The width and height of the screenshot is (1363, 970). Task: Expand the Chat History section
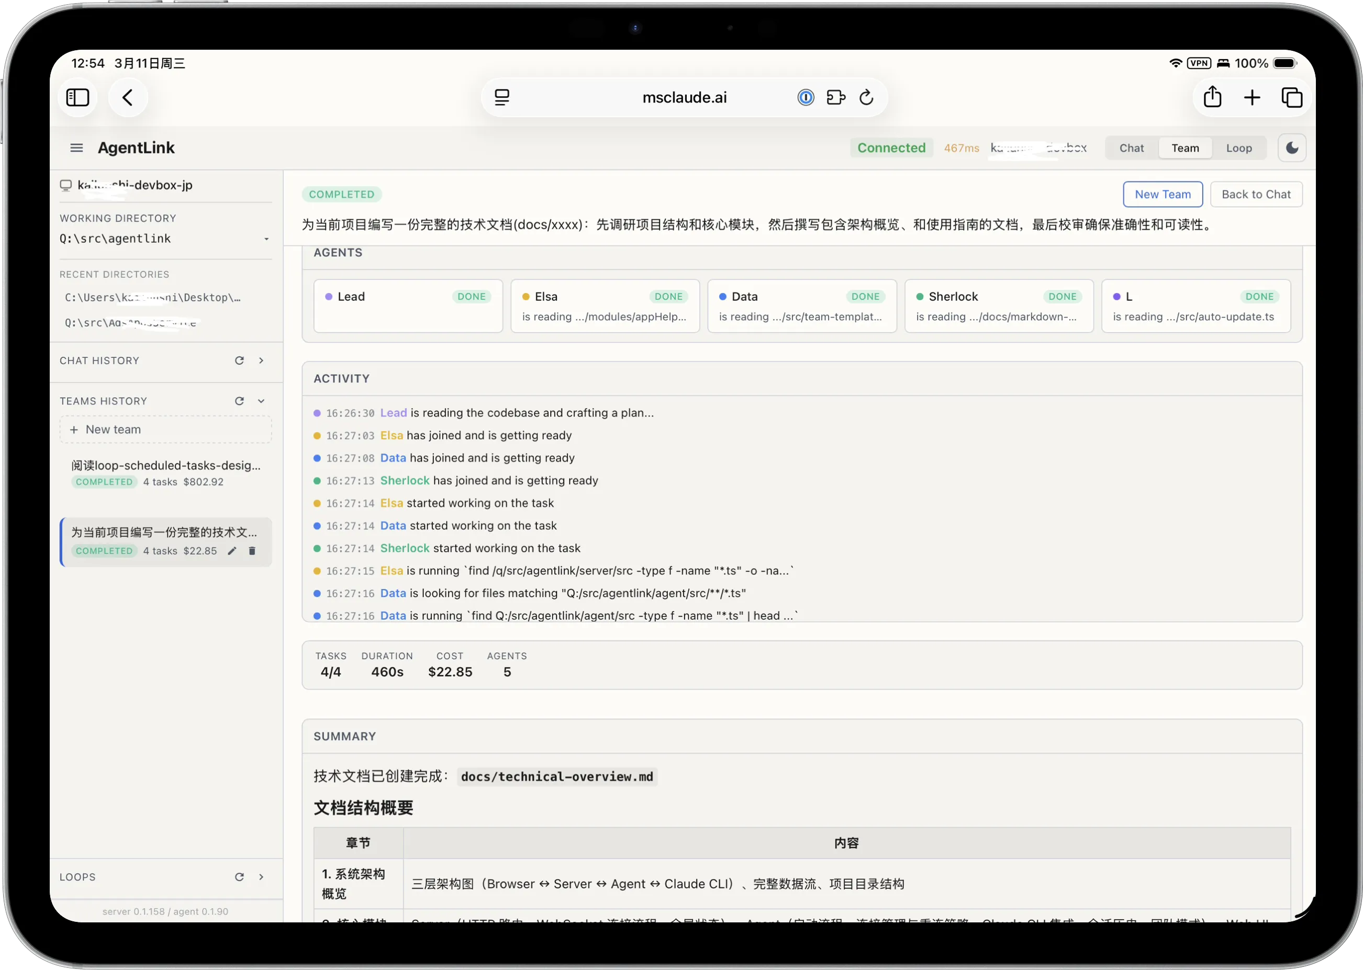tap(261, 360)
